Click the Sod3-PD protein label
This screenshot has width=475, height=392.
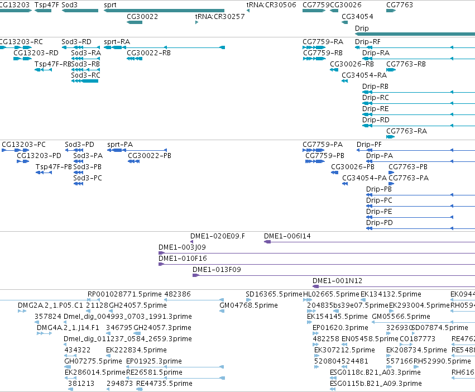79,144
